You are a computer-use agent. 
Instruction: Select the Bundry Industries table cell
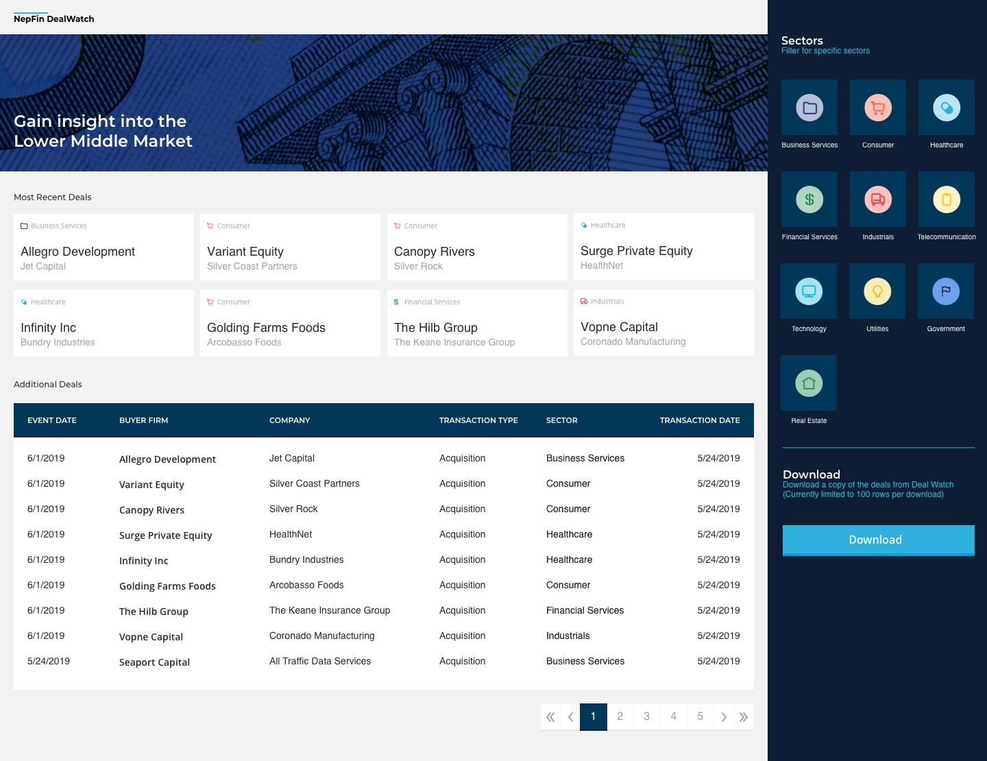coord(306,559)
